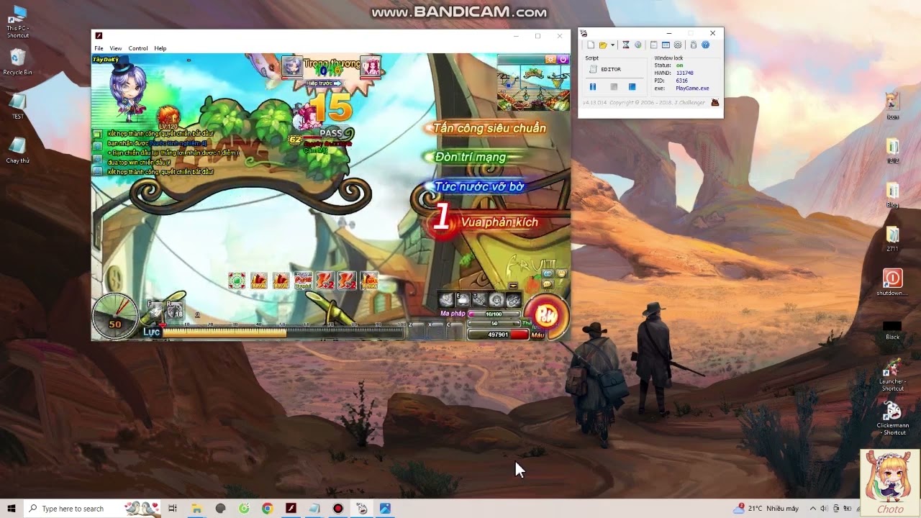Click fifth item slot in game
This screenshot has width=921, height=518.
point(513,300)
